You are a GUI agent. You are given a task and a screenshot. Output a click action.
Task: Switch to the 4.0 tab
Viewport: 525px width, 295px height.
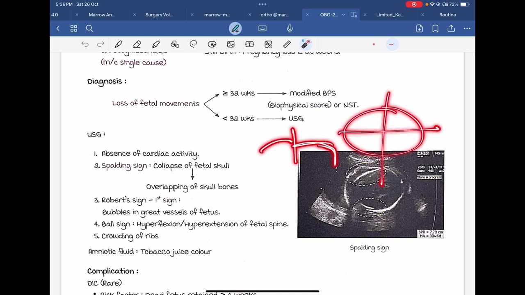click(x=55, y=15)
